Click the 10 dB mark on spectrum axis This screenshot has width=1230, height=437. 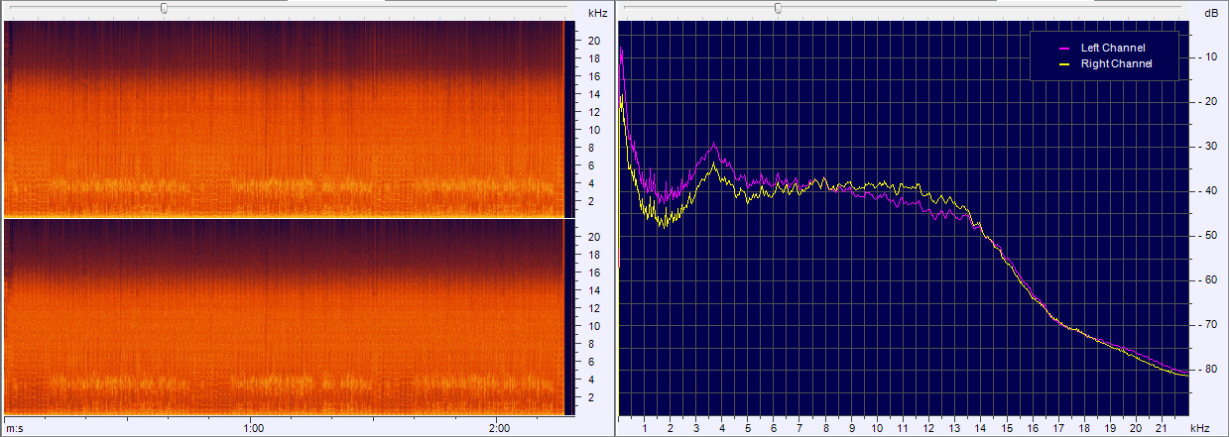tap(1210, 56)
